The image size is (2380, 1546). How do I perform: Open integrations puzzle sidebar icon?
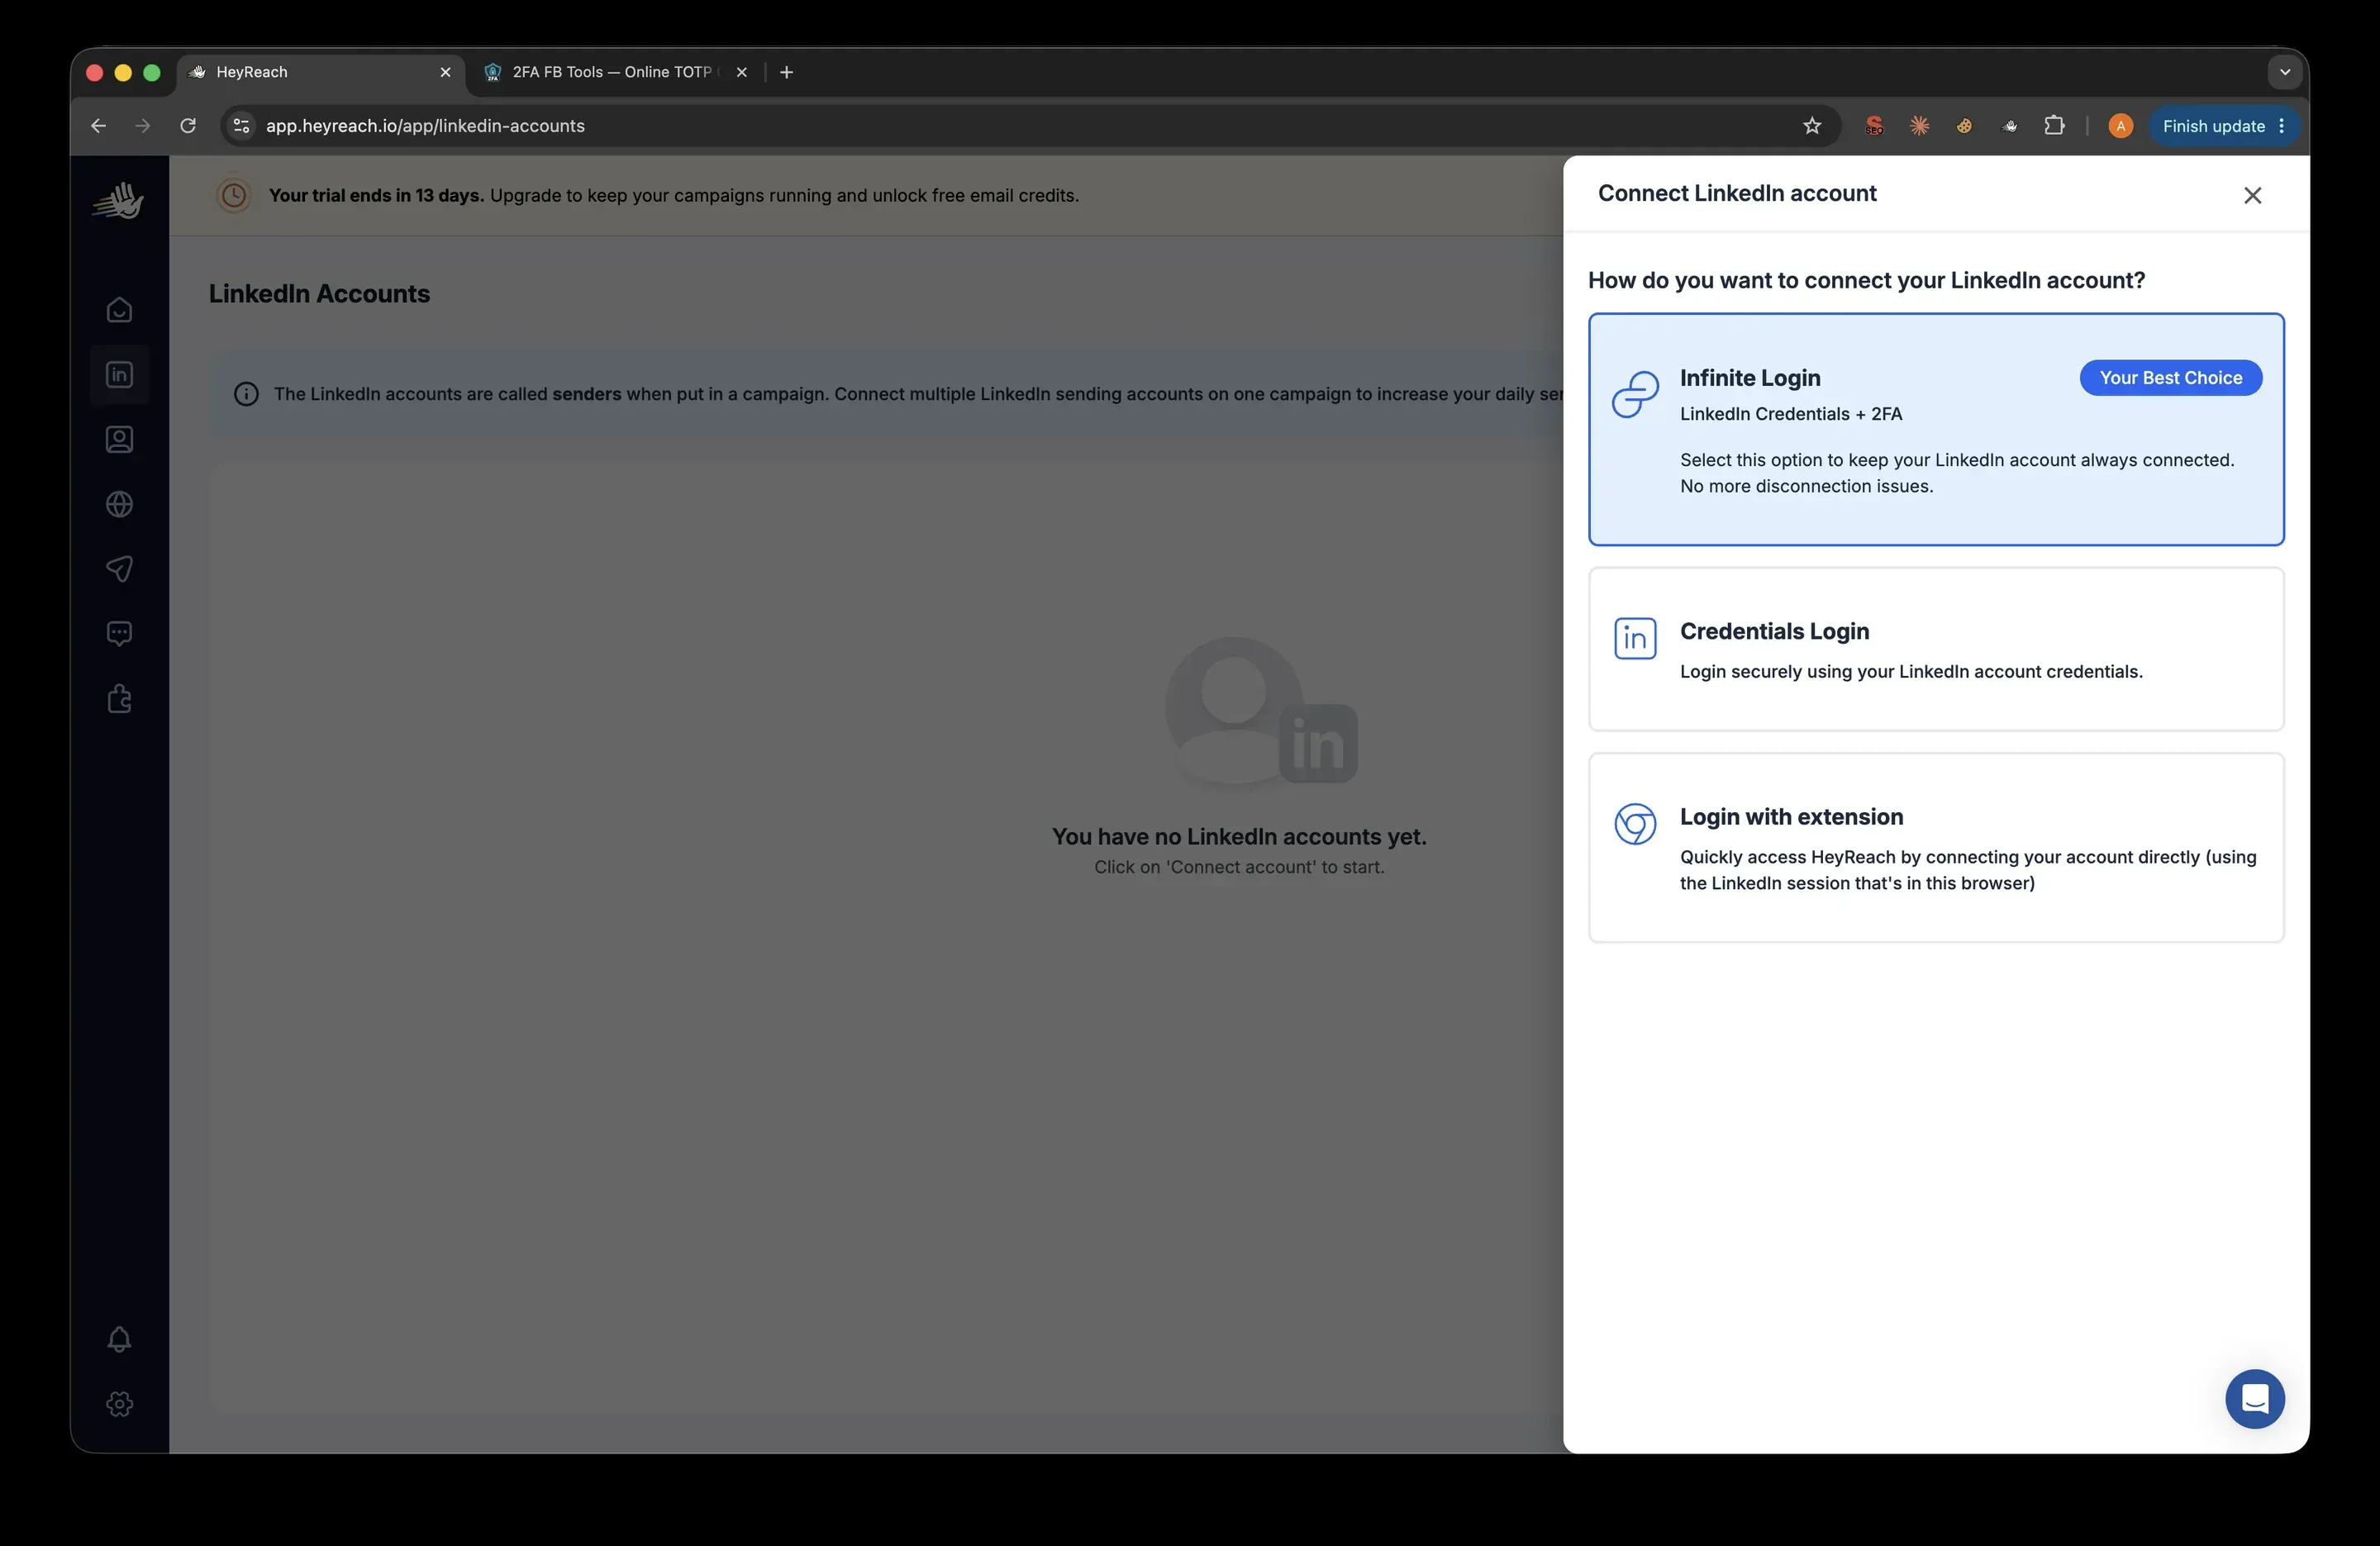click(119, 698)
